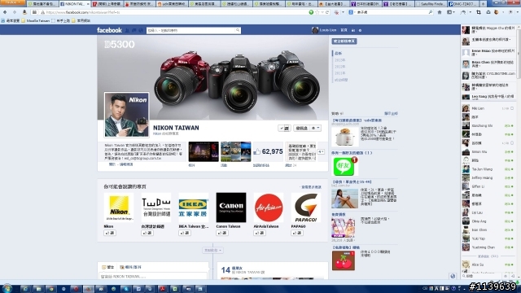The width and height of the screenshot is (521, 293).
Task: Click the Windows Start orb
Action: 7,289
